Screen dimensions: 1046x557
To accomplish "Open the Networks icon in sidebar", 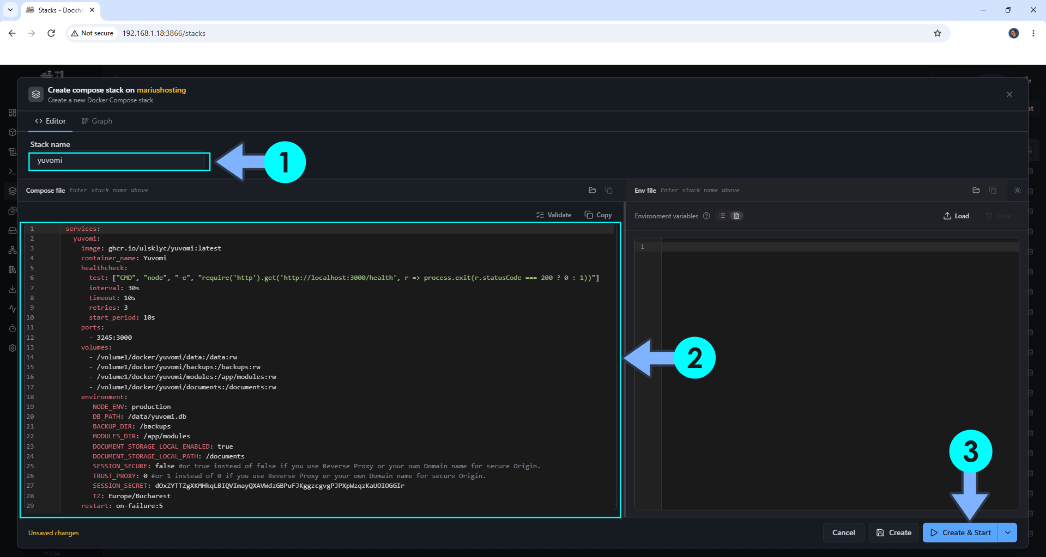I will pyautogui.click(x=12, y=250).
